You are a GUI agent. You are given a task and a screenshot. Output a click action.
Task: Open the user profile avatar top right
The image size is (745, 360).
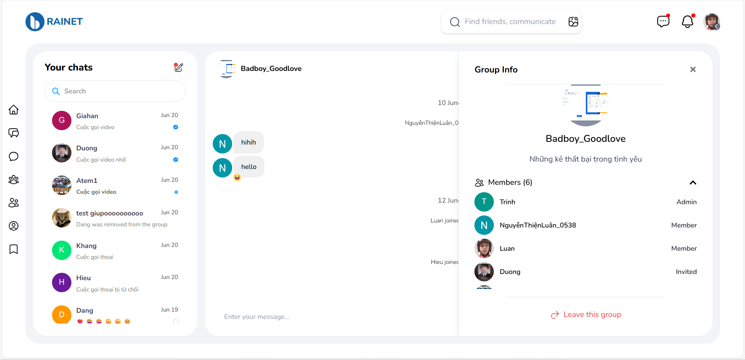tap(712, 22)
